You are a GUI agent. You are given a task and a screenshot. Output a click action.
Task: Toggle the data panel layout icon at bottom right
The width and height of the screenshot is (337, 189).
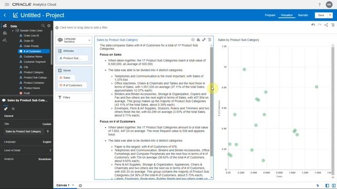coord(327,185)
